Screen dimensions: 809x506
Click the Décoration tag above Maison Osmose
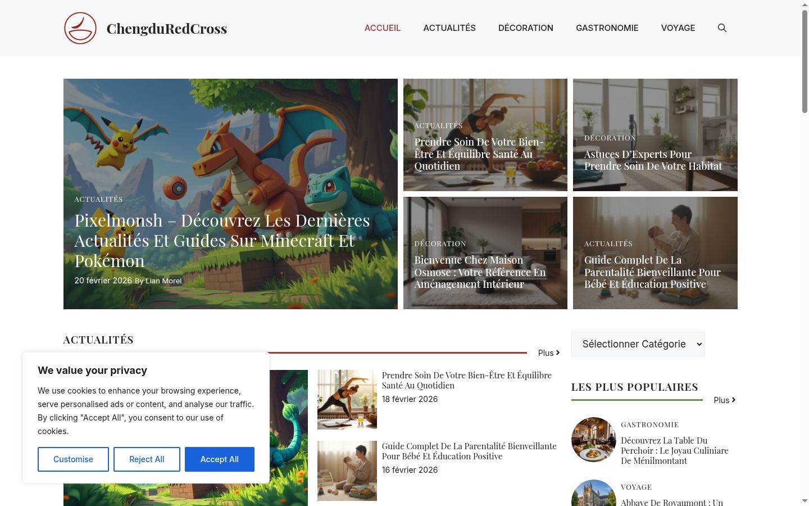click(440, 243)
